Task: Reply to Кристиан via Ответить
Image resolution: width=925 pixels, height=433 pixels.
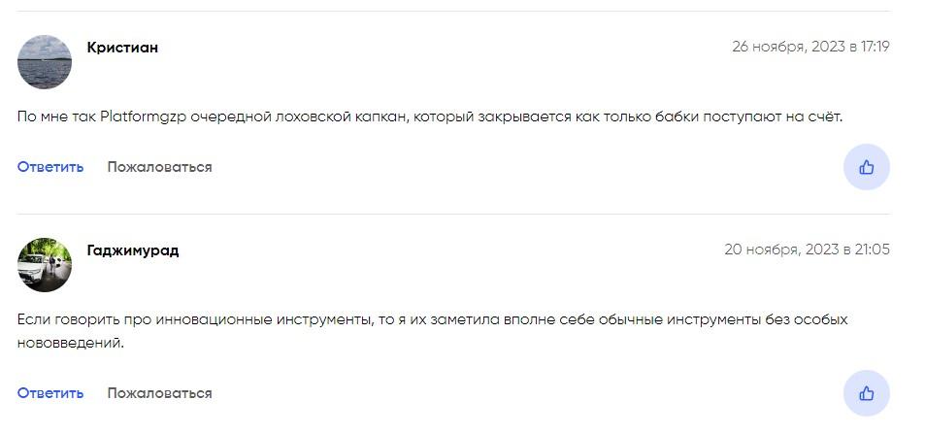Action: (50, 167)
